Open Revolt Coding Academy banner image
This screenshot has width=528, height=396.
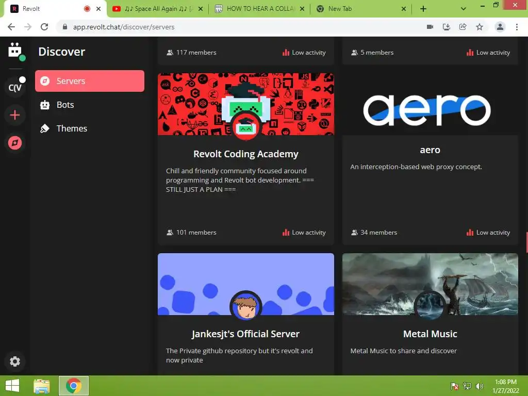pos(246,104)
